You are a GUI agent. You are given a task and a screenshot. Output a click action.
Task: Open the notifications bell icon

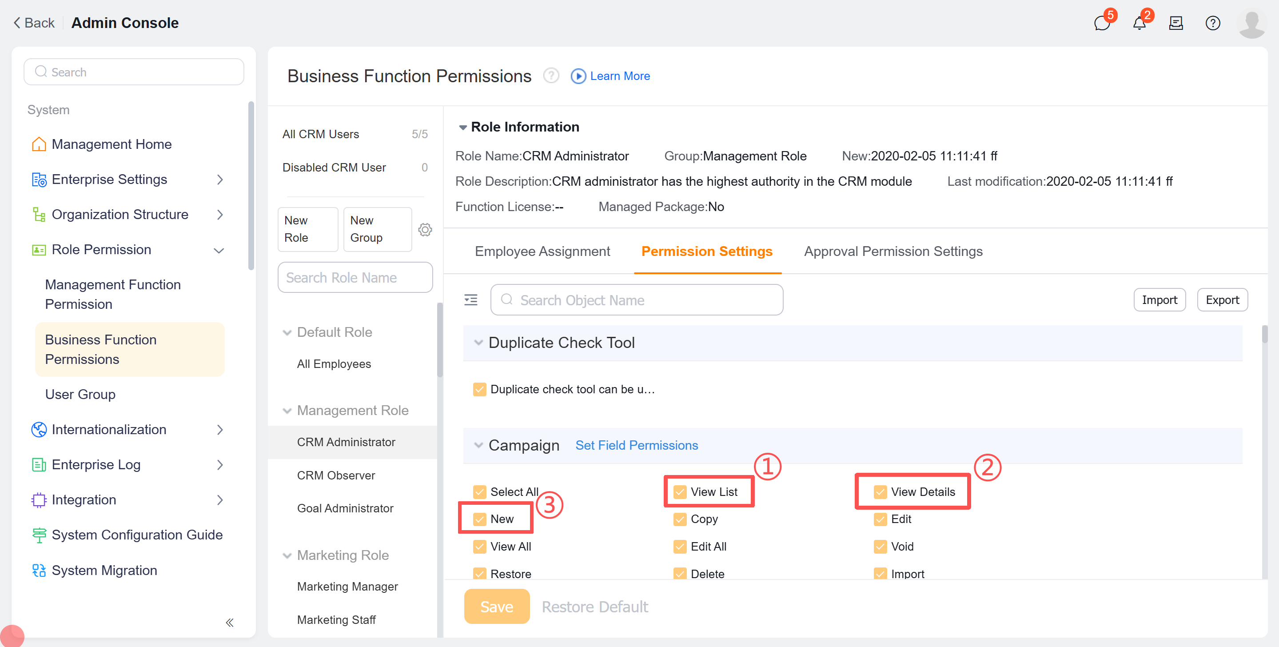[1139, 23]
